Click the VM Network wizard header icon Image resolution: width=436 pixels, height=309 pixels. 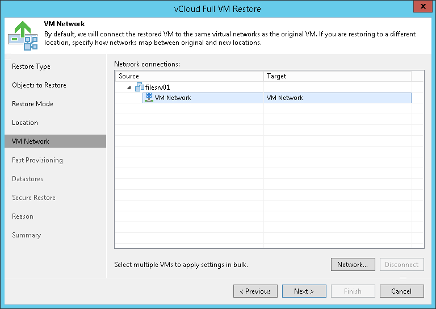click(23, 35)
